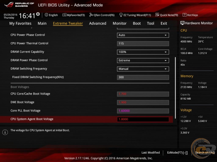
Task: Click the 4000 MHz CPU frequency value
Action: (186, 42)
